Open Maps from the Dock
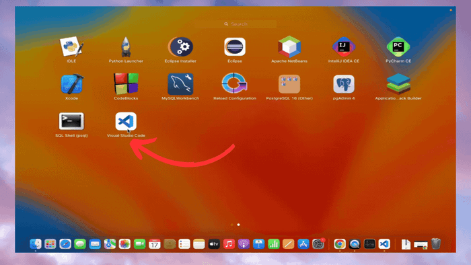 point(110,244)
